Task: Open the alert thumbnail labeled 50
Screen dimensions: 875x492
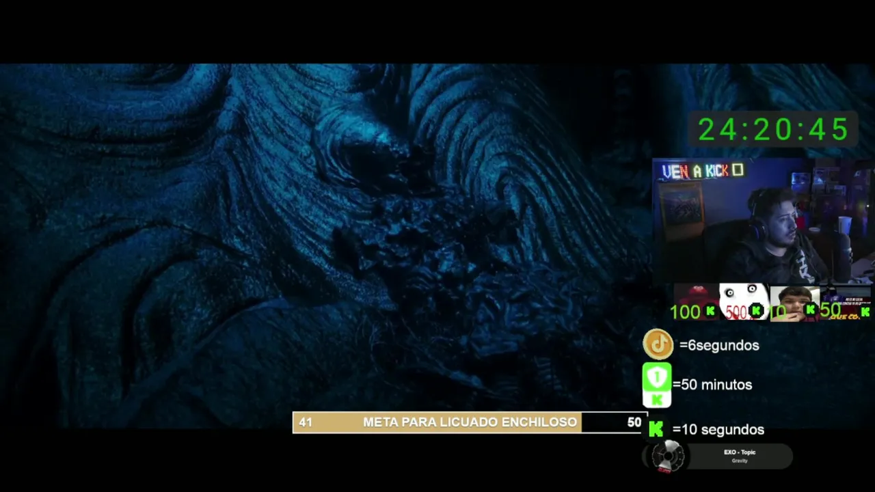Action: (x=846, y=303)
